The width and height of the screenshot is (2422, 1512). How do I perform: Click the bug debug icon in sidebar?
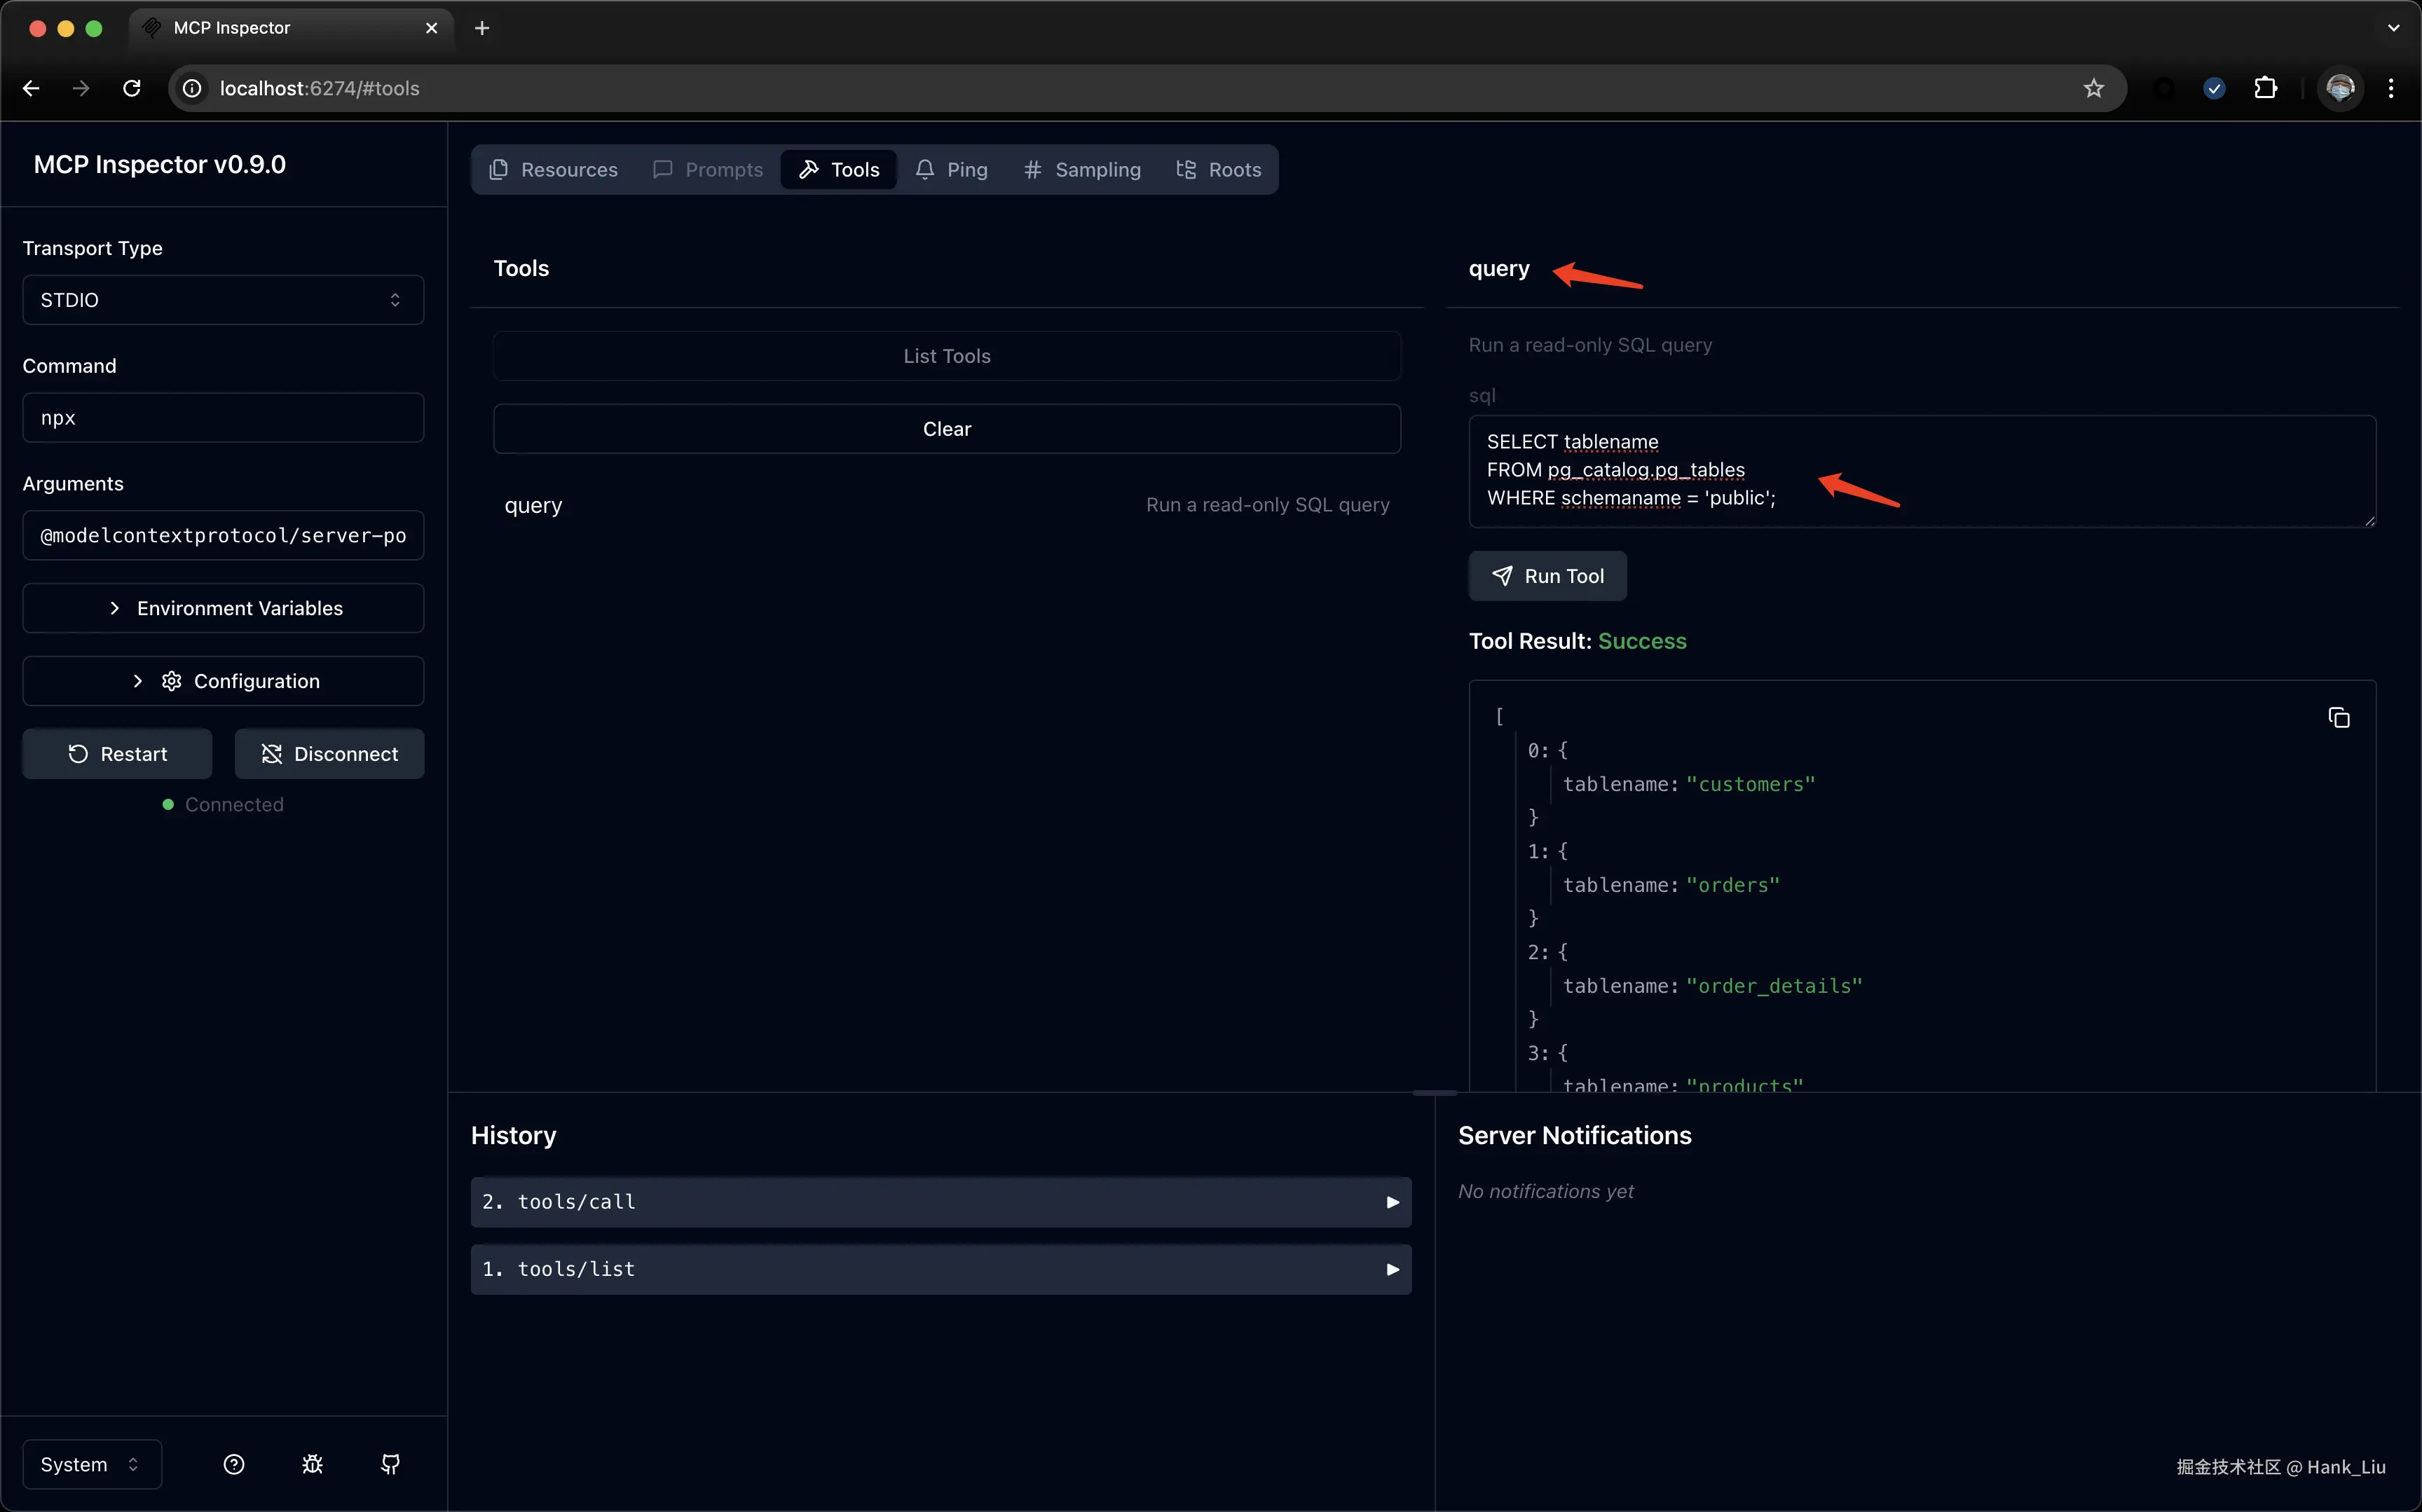(312, 1464)
